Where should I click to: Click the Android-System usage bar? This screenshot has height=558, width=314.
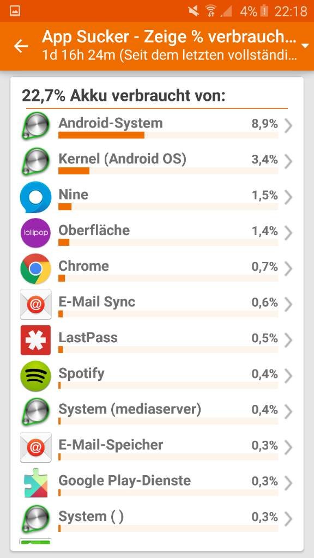168,135
